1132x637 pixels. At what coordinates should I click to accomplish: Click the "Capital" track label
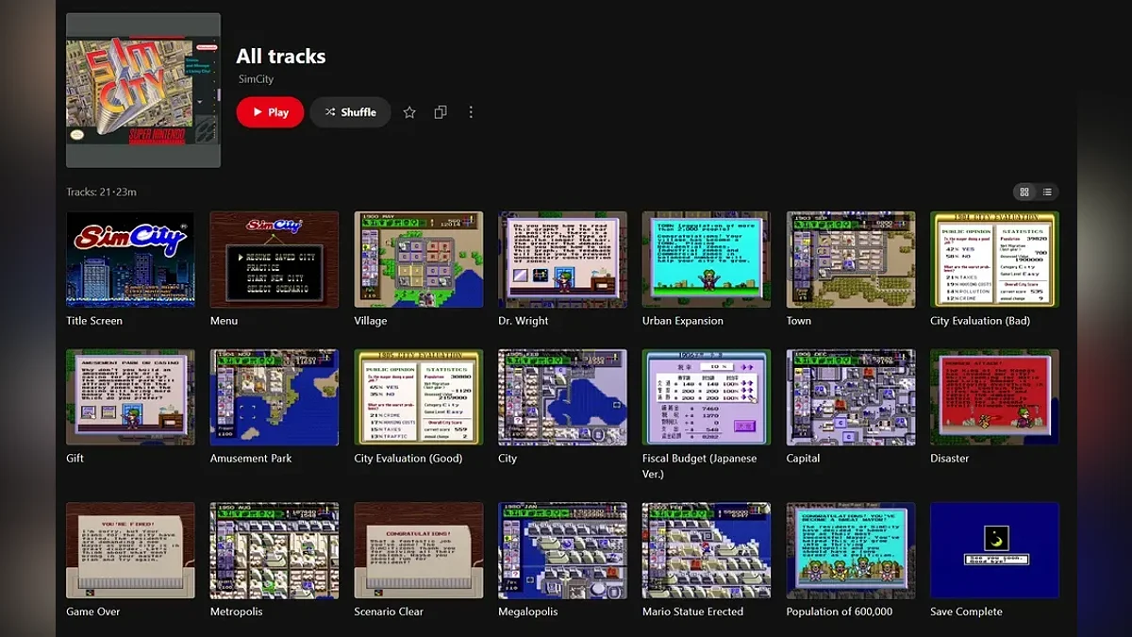pyautogui.click(x=804, y=459)
